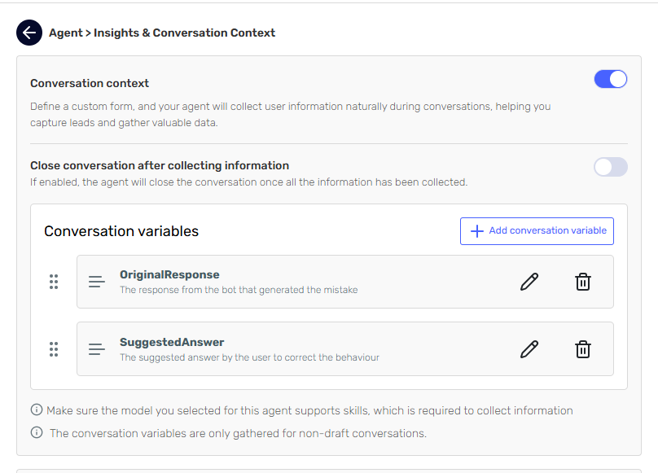Select Agent in the breadcrumb header
658x473 pixels.
point(66,33)
